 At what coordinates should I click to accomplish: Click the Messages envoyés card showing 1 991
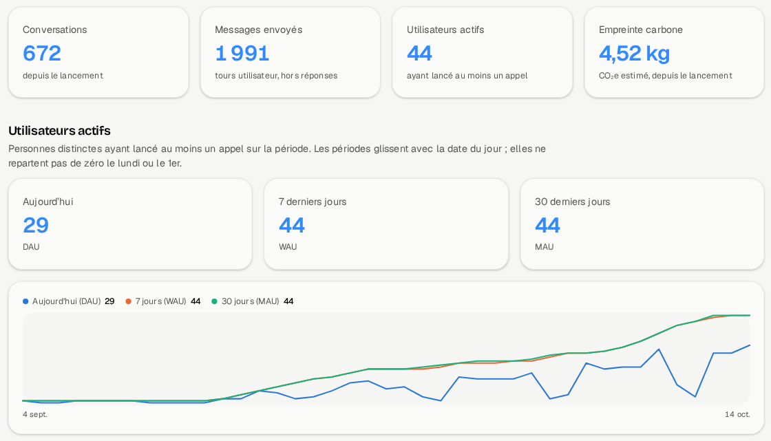click(x=290, y=52)
